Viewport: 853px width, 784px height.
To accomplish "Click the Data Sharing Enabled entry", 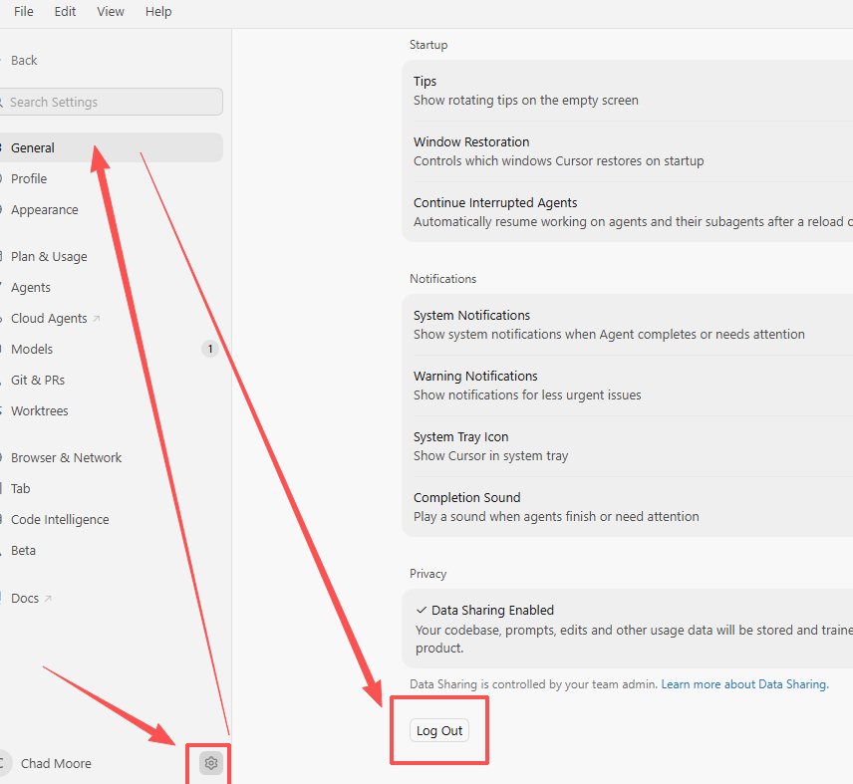I will point(627,629).
